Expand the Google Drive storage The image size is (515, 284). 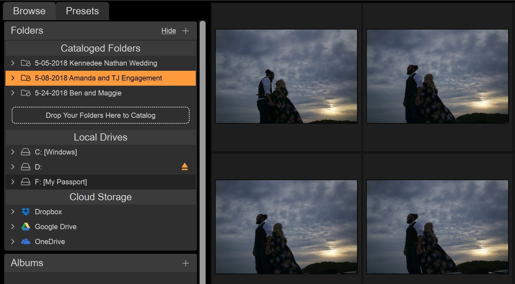click(x=13, y=227)
